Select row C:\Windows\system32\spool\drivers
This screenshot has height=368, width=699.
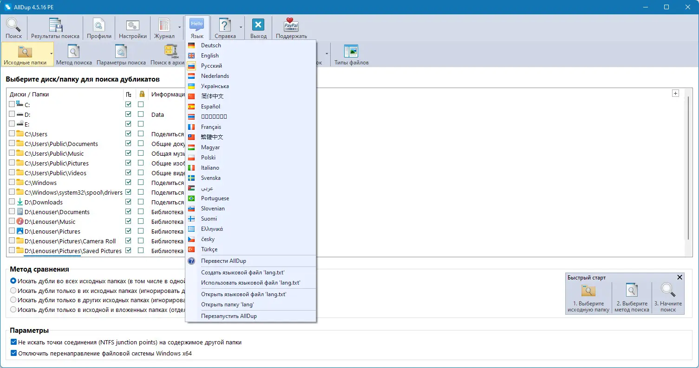[73, 192]
